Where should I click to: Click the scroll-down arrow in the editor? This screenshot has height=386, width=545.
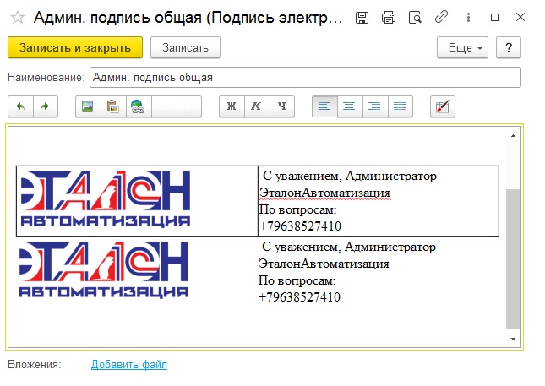tap(512, 338)
